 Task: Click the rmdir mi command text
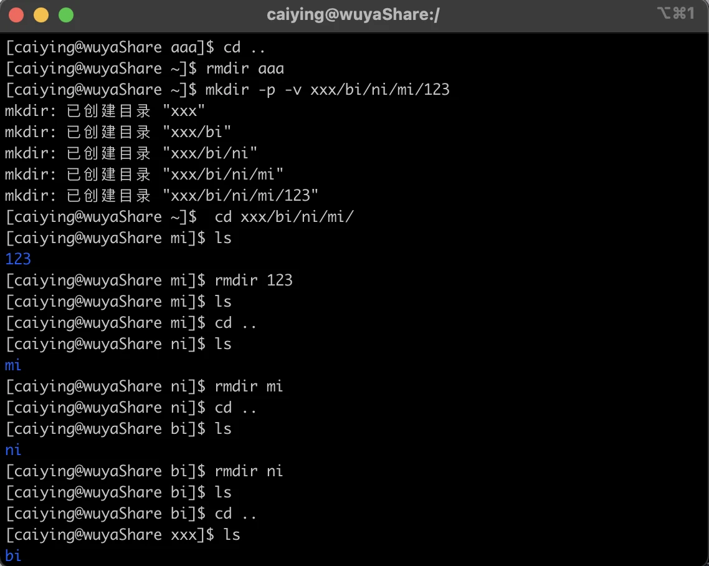point(249,386)
